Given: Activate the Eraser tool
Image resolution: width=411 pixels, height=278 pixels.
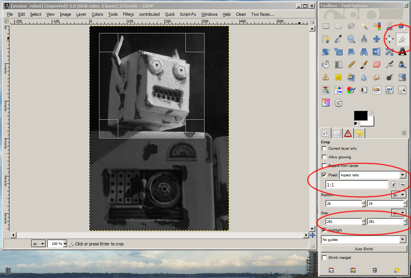Looking at the screenshot, I should (x=377, y=65).
